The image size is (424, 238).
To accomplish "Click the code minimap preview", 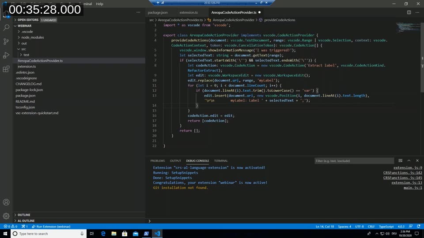I will [408, 27].
